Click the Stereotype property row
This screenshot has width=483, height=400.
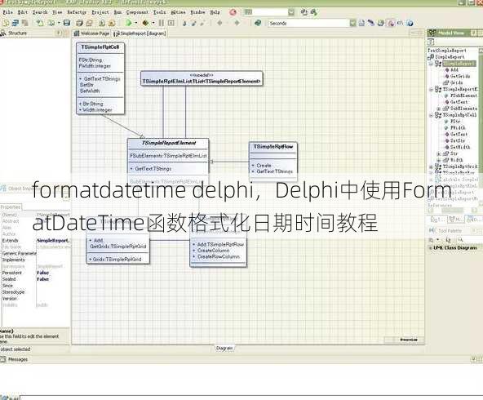click(x=35, y=291)
